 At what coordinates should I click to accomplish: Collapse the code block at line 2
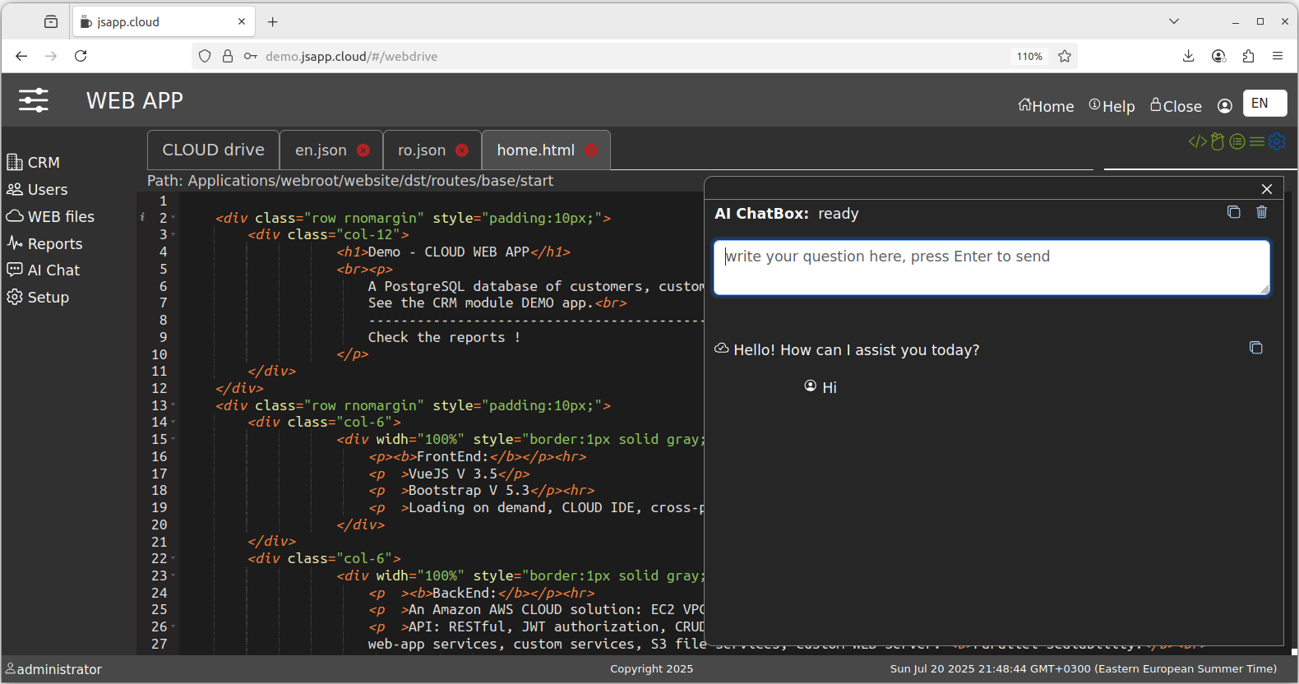[173, 218]
